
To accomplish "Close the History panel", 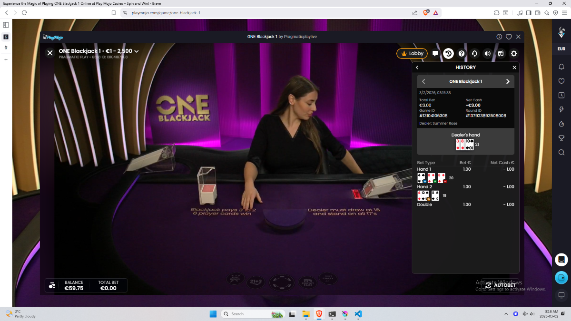I will [514, 68].
